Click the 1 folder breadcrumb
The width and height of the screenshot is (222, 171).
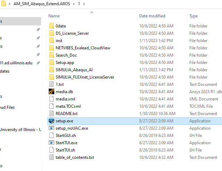click(79, 4)
